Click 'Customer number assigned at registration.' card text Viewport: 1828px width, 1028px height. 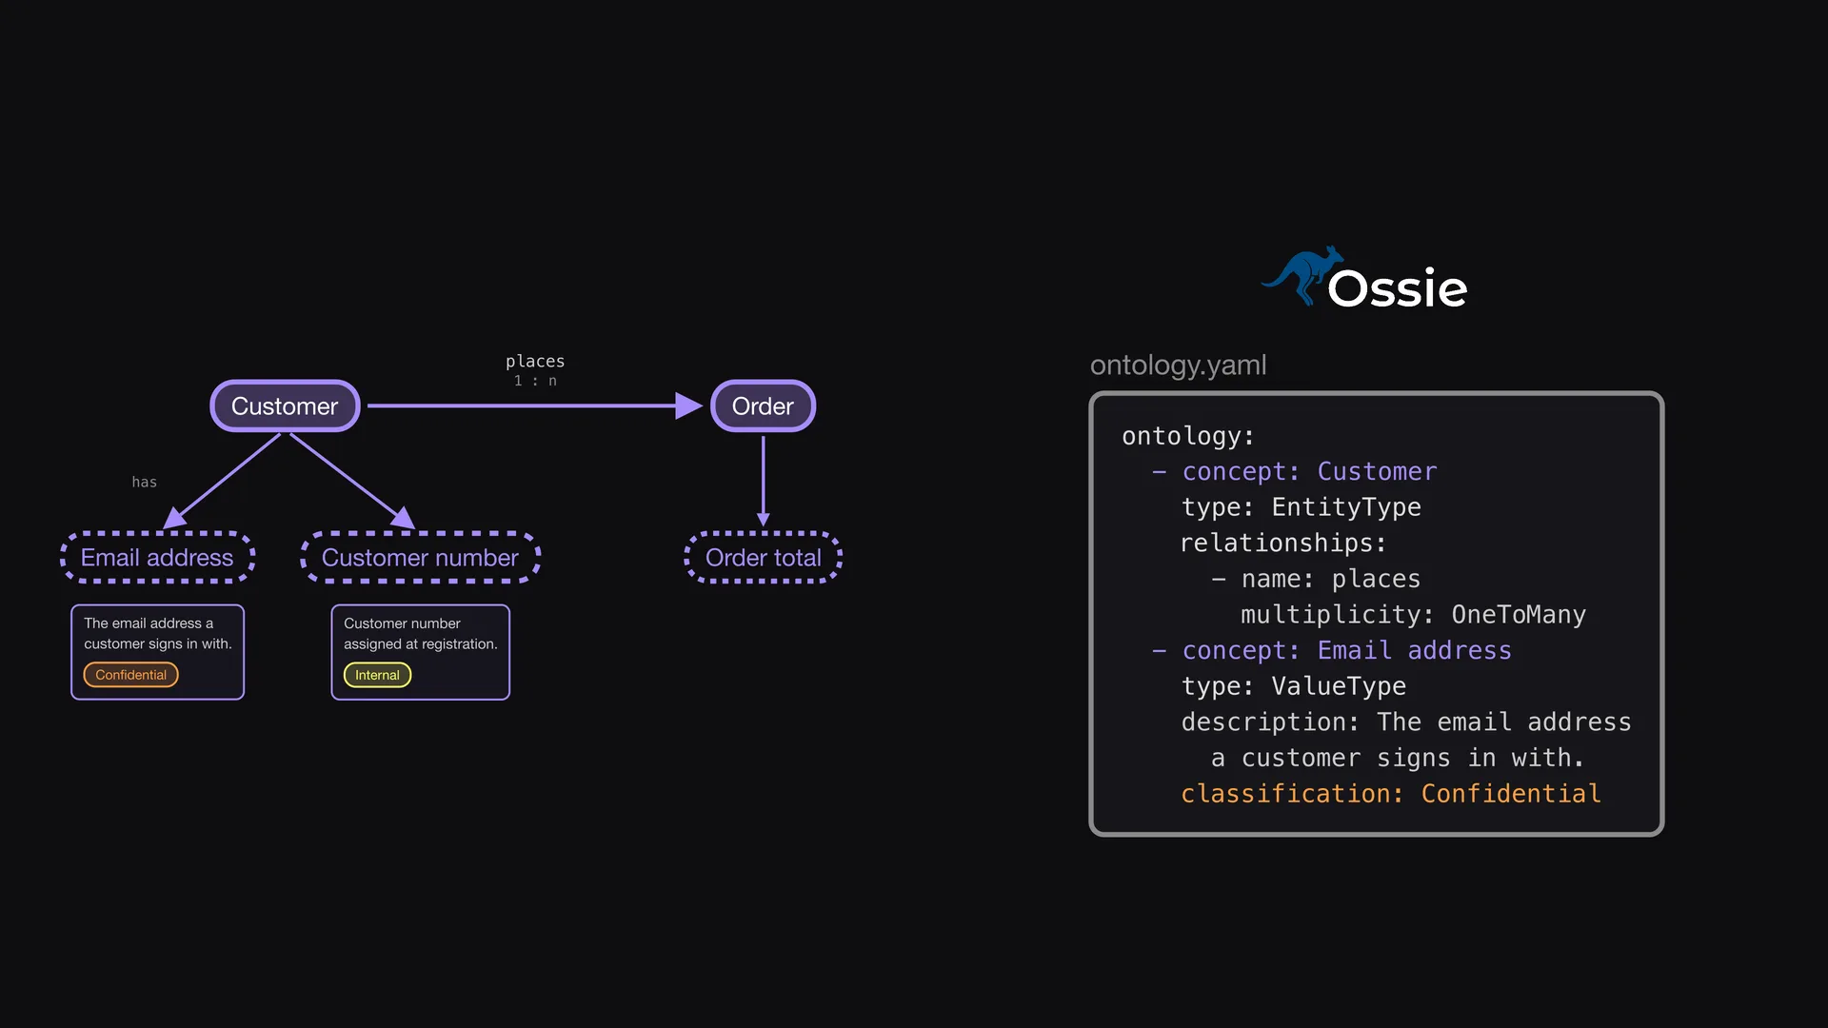click(x=420, y=634)
